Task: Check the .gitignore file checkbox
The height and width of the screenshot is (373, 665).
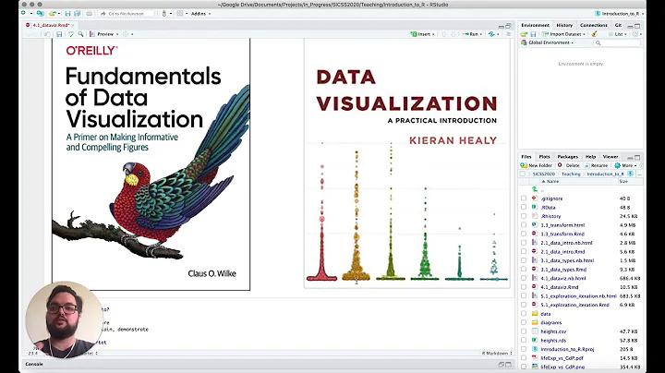Action: point(524,199)
